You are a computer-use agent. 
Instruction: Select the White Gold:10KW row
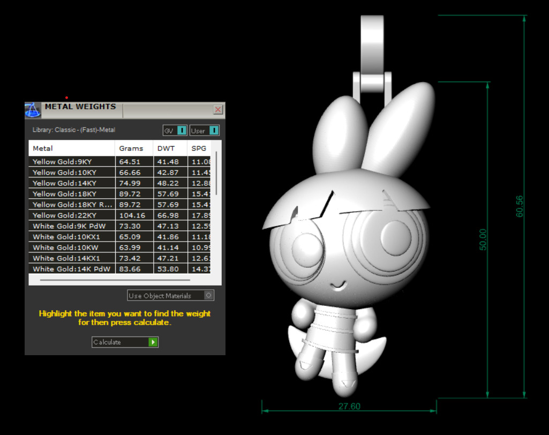pos(119,247)
